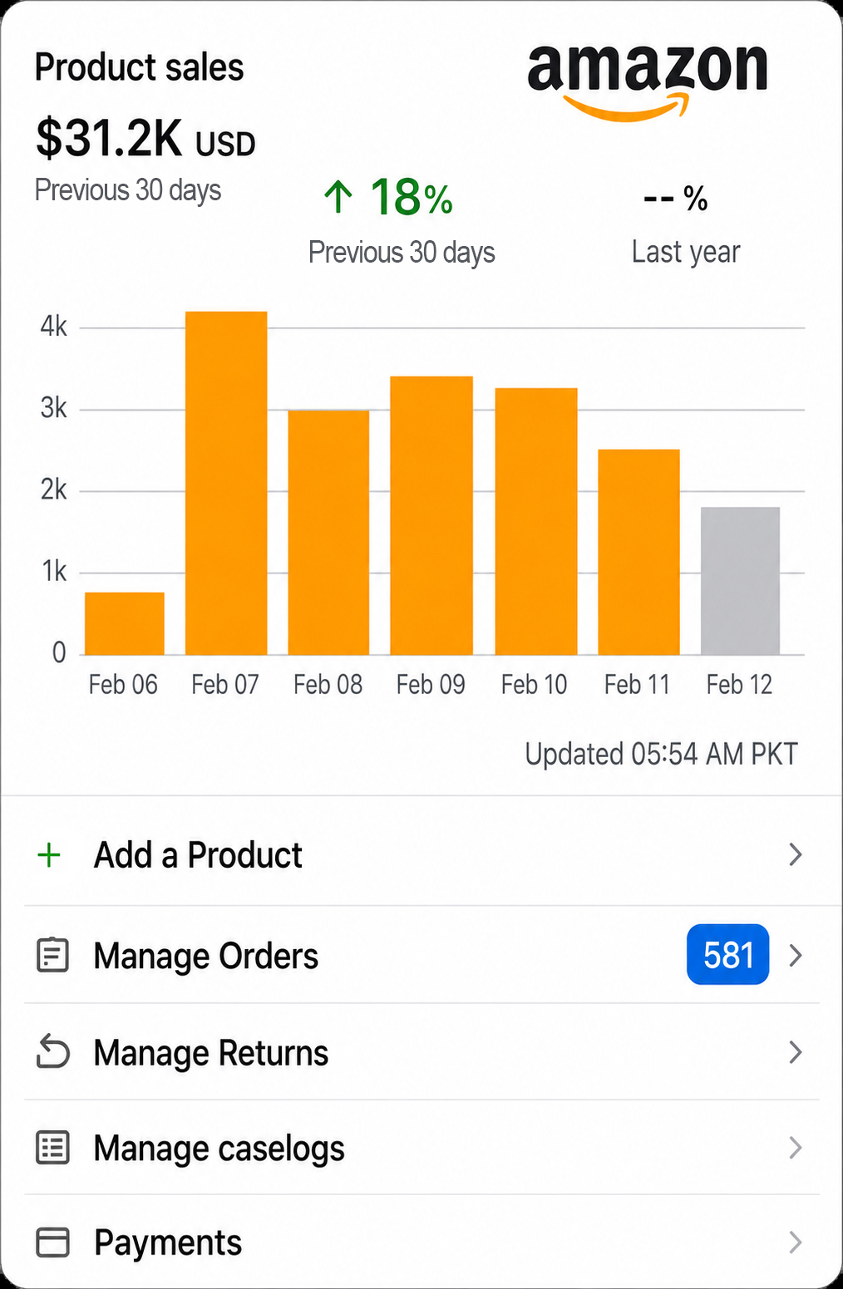Click the Feb 12 axis label

pyautogui.click(x=739, y=685)
